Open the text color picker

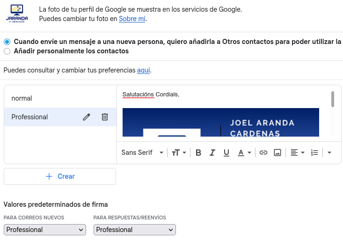244,153
